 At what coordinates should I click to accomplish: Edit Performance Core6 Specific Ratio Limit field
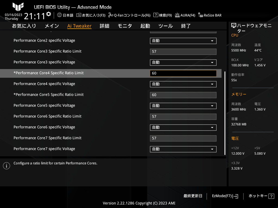point(183,116)
